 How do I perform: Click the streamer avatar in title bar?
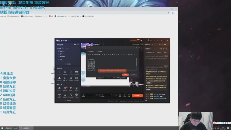coord(141,41)
